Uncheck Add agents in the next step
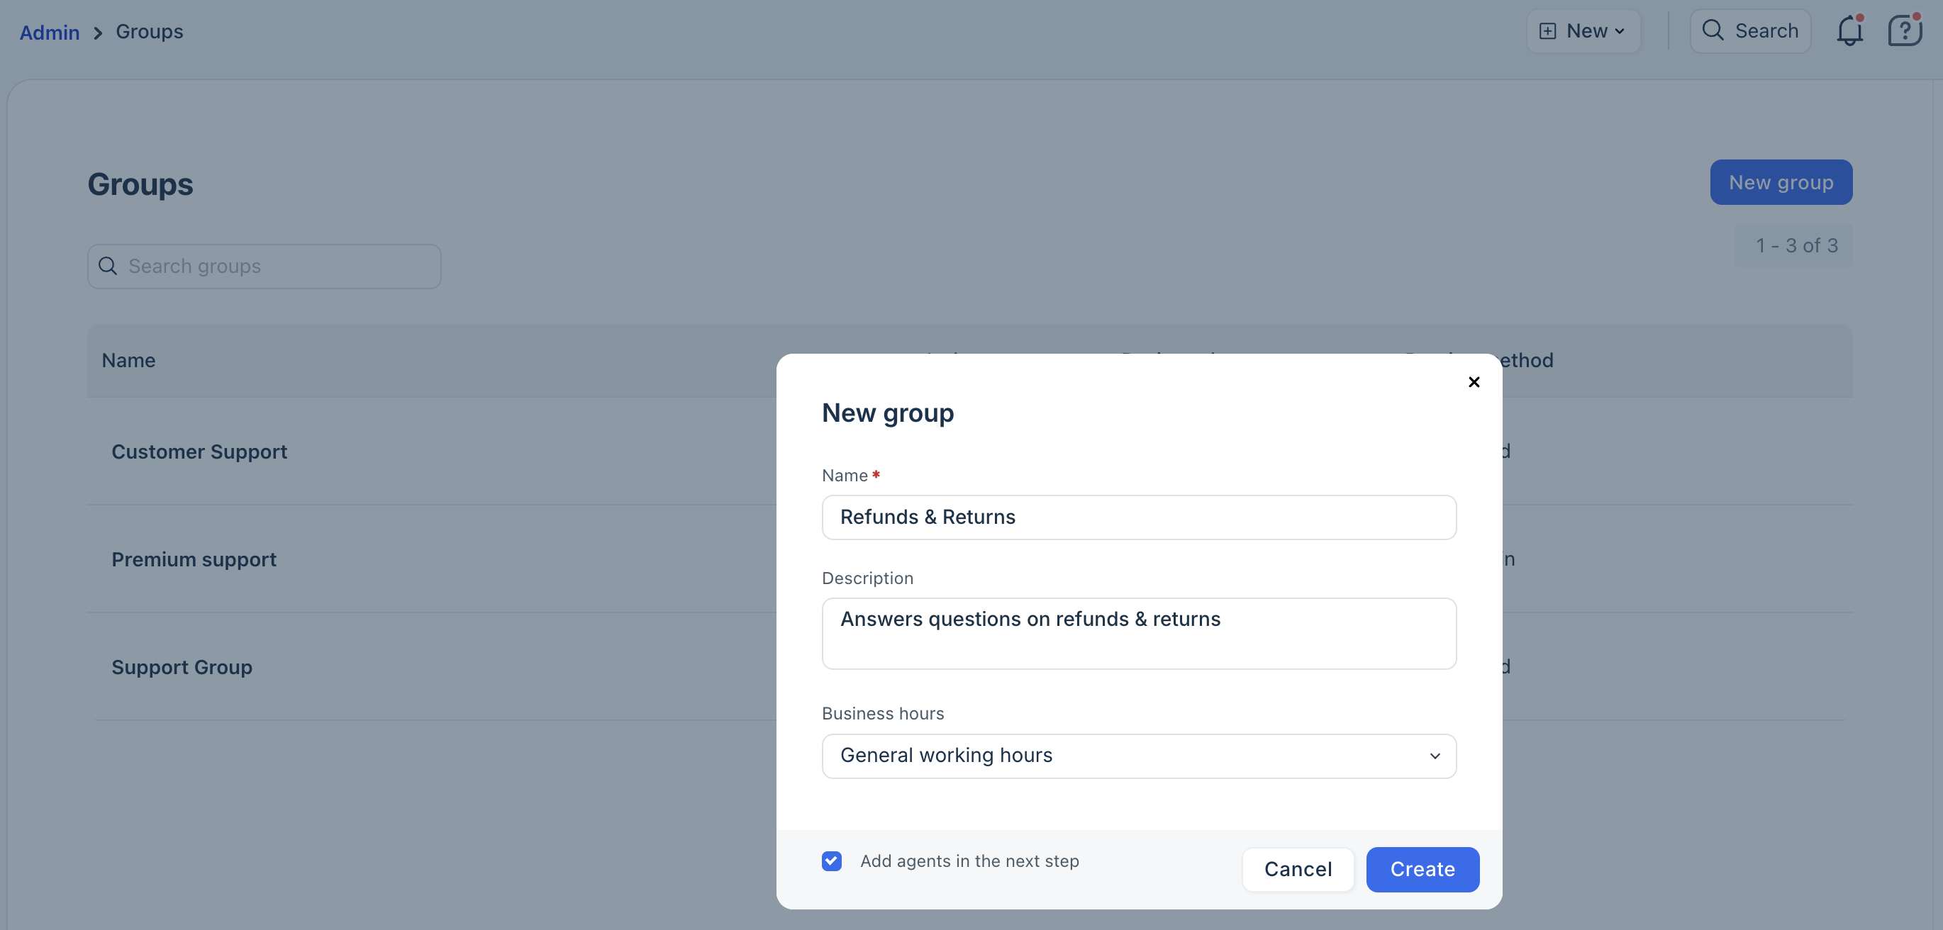1943x930 pixels. pos(831,861)
